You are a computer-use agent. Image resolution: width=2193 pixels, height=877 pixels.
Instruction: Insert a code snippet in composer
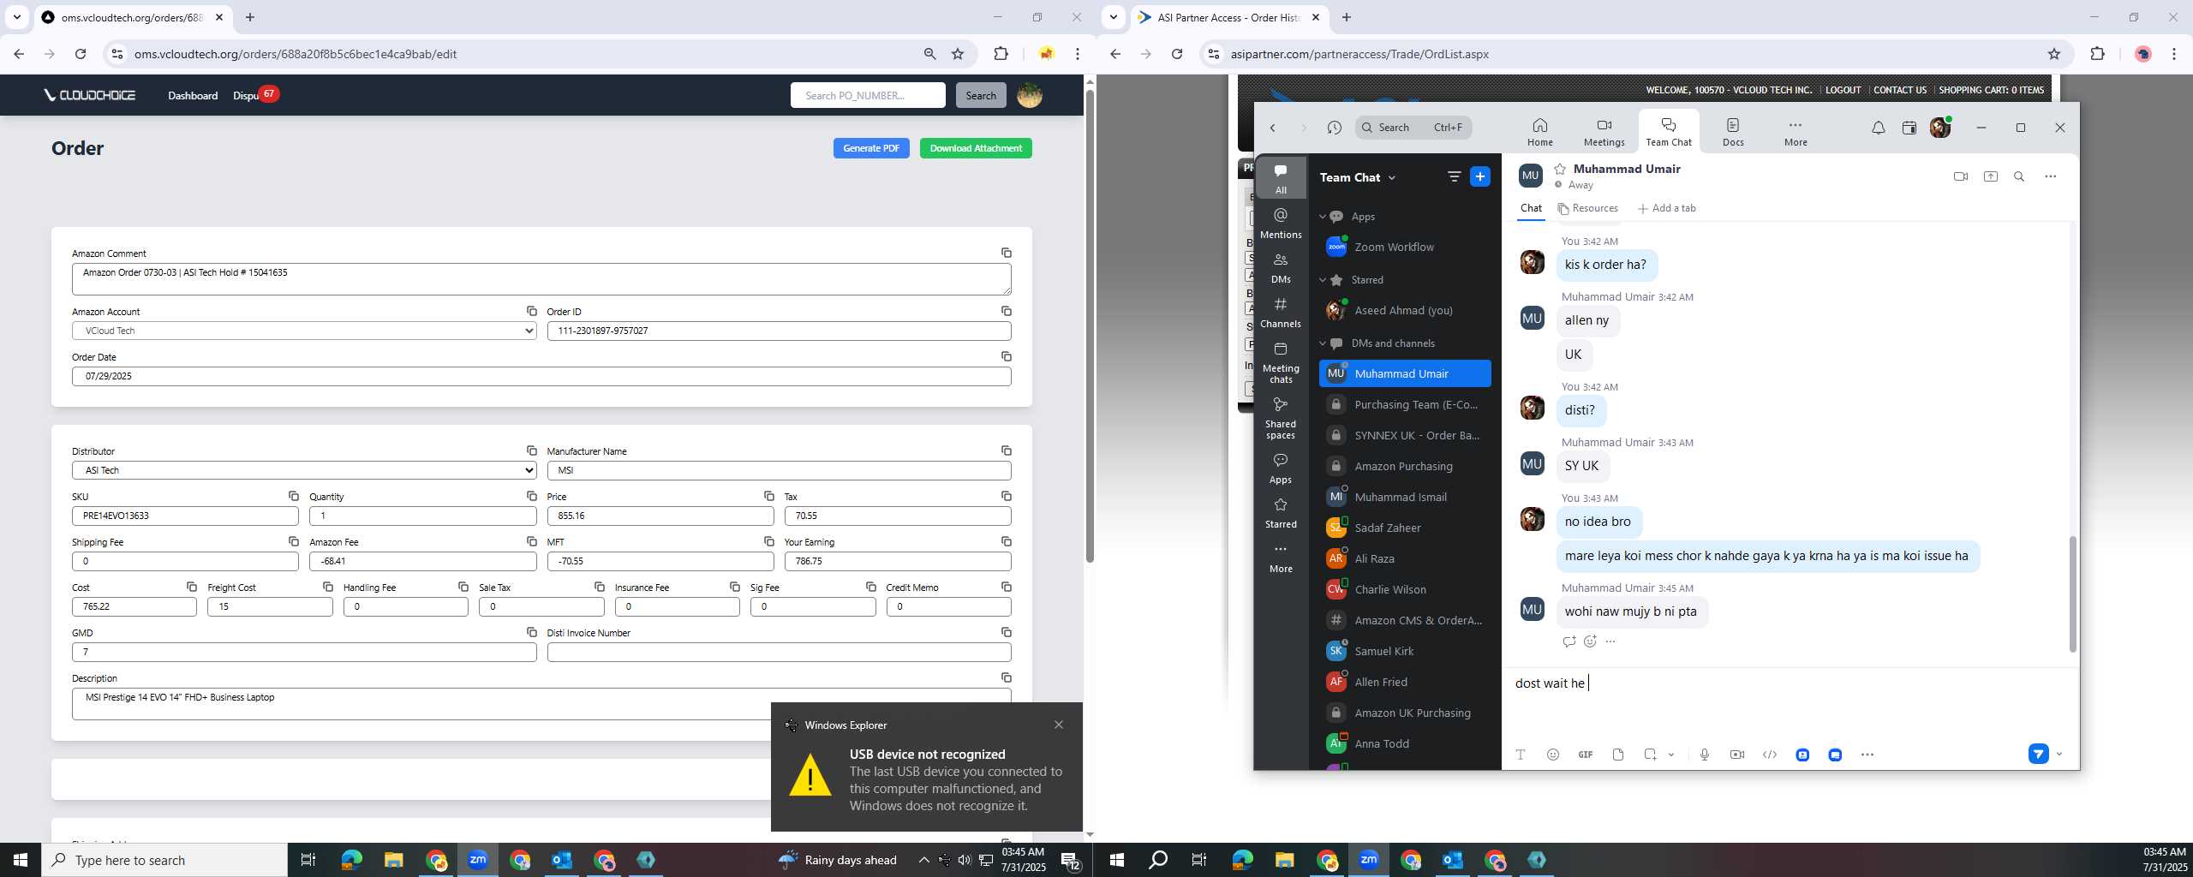(x=1769, y=755)
